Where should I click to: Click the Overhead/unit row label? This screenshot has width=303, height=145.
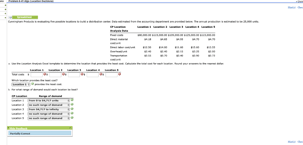click(119, 51)
